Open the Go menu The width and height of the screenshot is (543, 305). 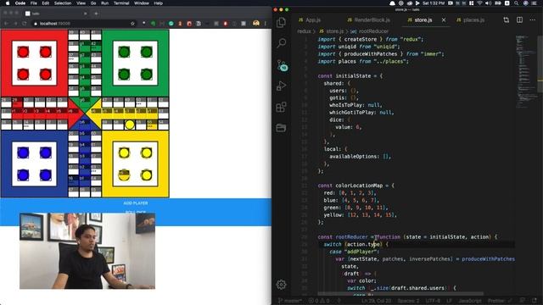coord(93,3)
